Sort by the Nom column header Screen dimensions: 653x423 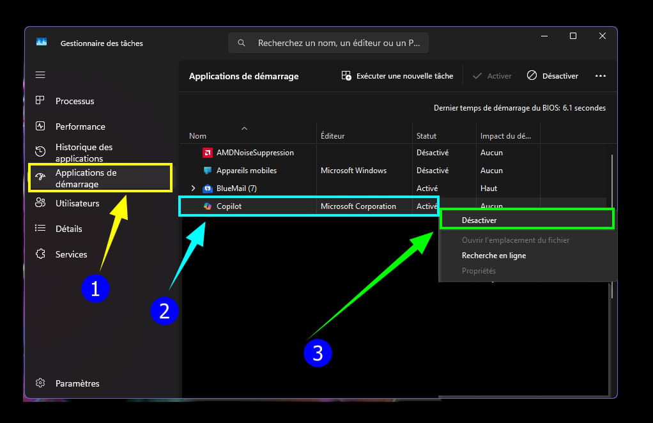[x=198, y=136]
